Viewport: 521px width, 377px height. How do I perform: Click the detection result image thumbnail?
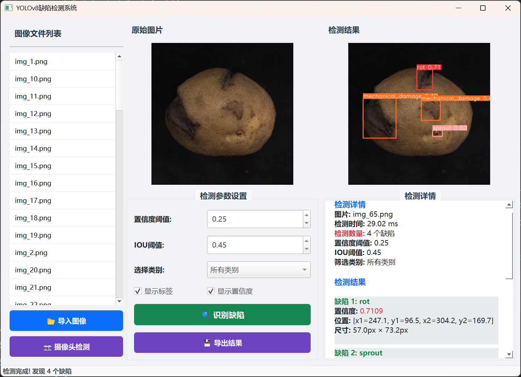click(419, 114)
